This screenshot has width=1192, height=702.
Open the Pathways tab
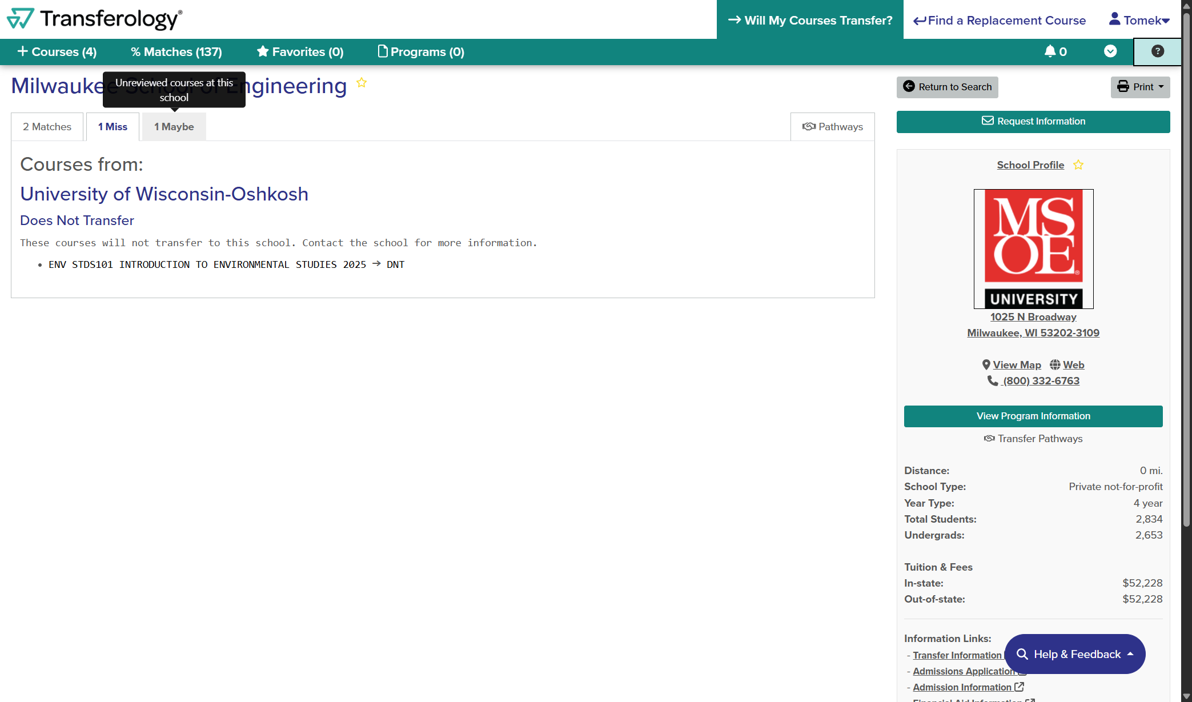[832, 127]
